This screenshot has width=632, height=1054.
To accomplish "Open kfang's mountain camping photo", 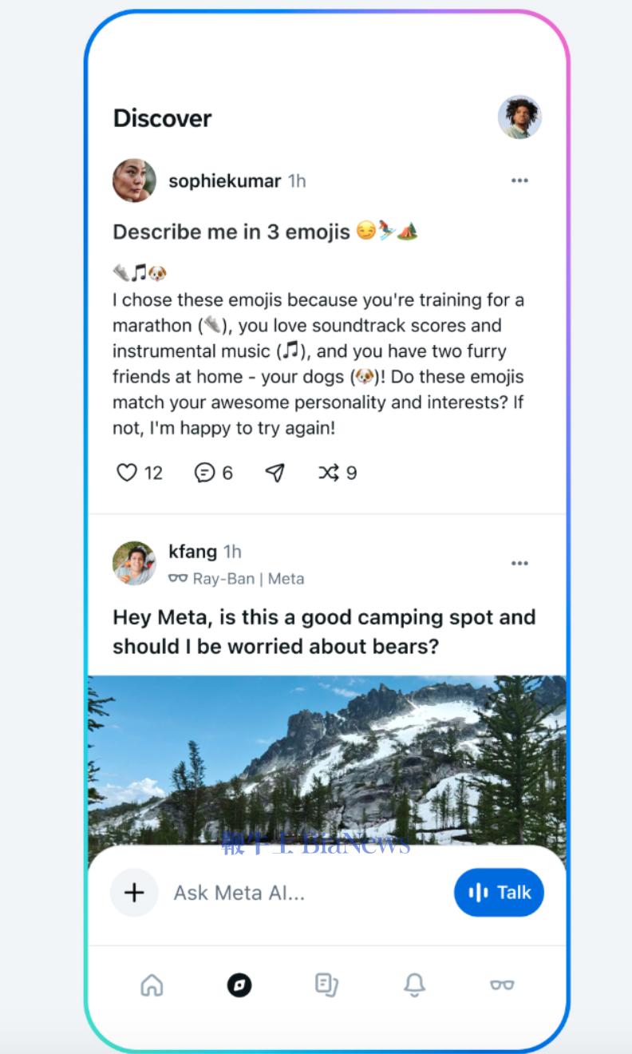I will click(327, 759).
